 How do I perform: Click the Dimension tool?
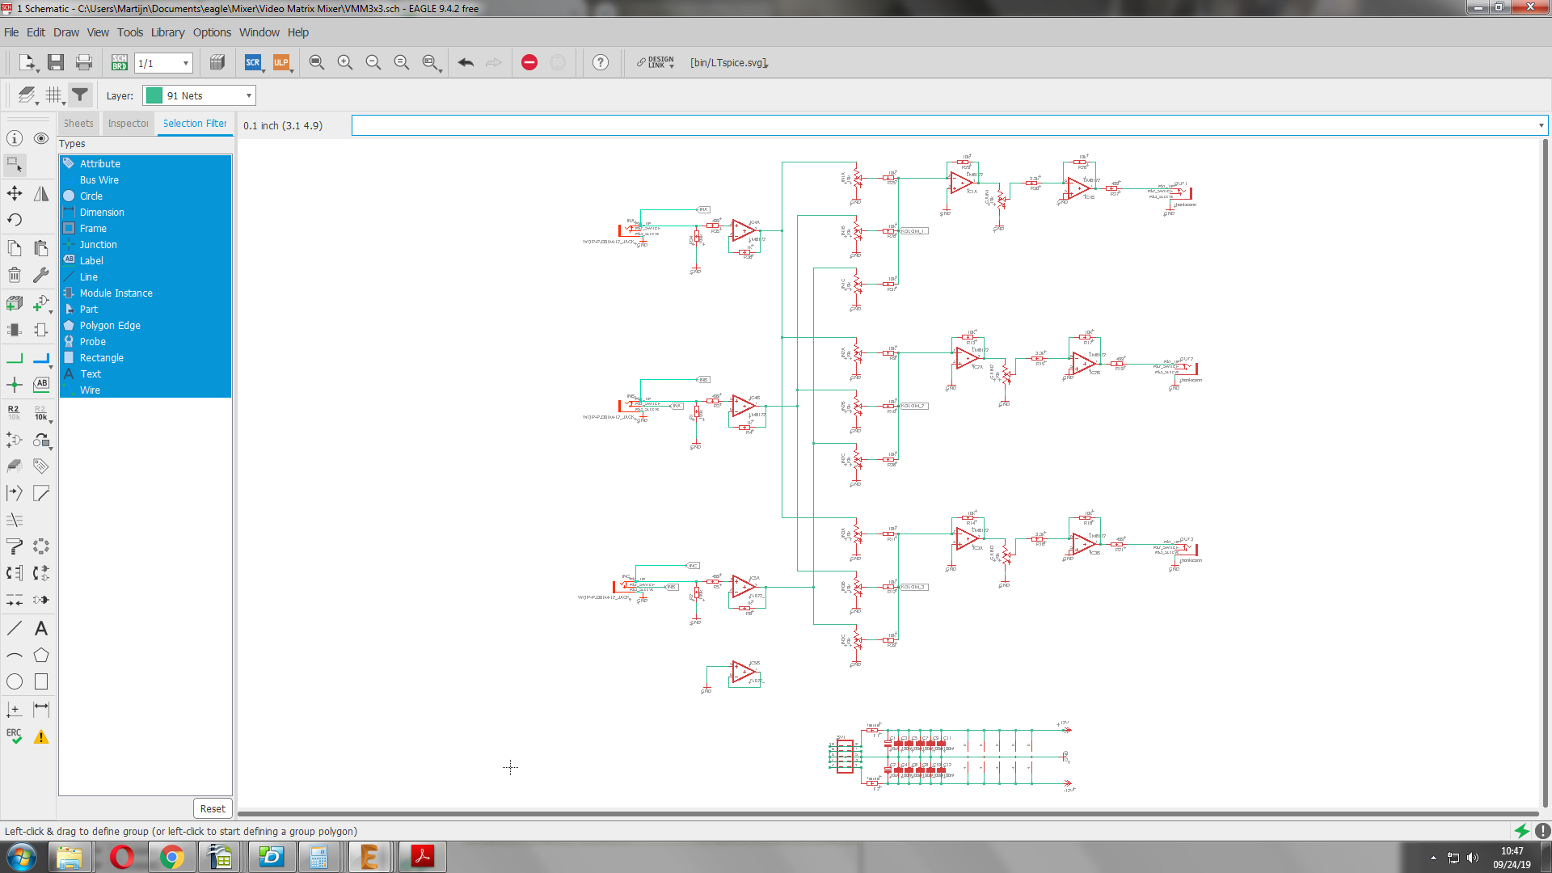41,709
